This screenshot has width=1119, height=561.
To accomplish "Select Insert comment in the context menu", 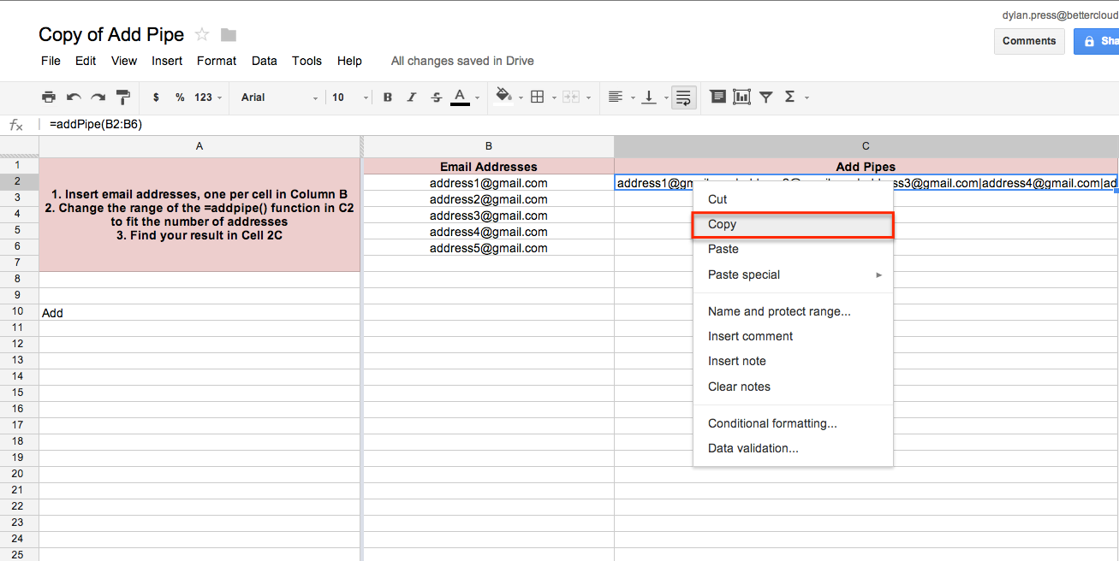I will (793, 336).
